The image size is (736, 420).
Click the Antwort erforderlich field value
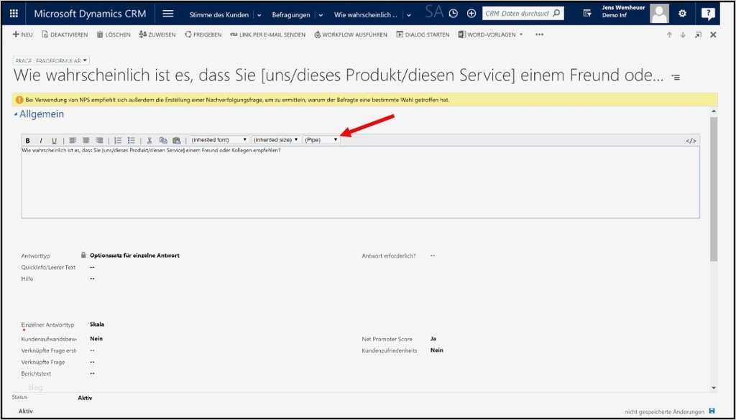pyautogui.click(x=432, y=256)
